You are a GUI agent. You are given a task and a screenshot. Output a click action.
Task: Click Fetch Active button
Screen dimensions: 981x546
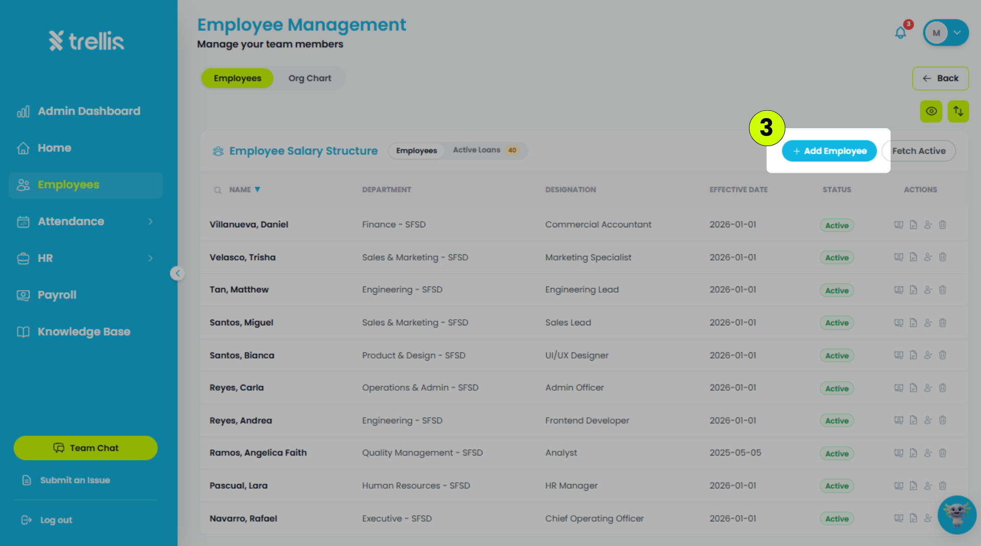(x=919, y=151)
